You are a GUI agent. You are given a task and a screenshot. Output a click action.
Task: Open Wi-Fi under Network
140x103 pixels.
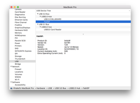coord(17,80)
